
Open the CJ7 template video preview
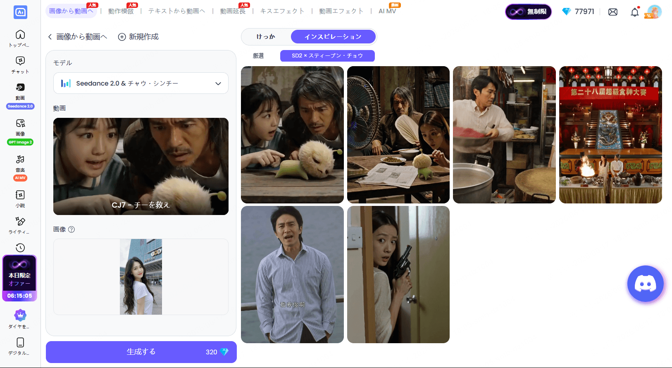point(141,166)
